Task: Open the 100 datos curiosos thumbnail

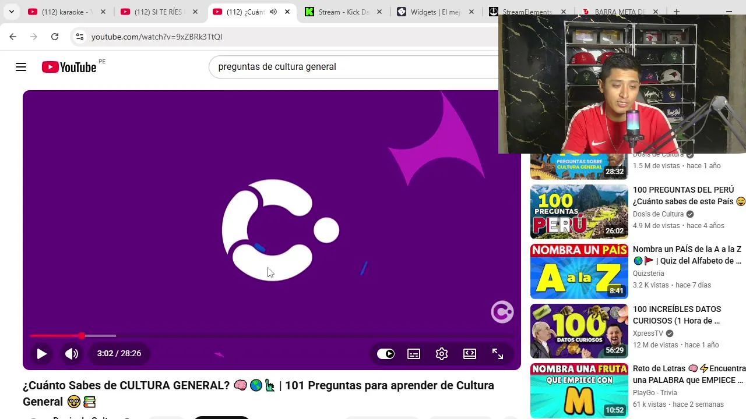Action: (579, 331)
